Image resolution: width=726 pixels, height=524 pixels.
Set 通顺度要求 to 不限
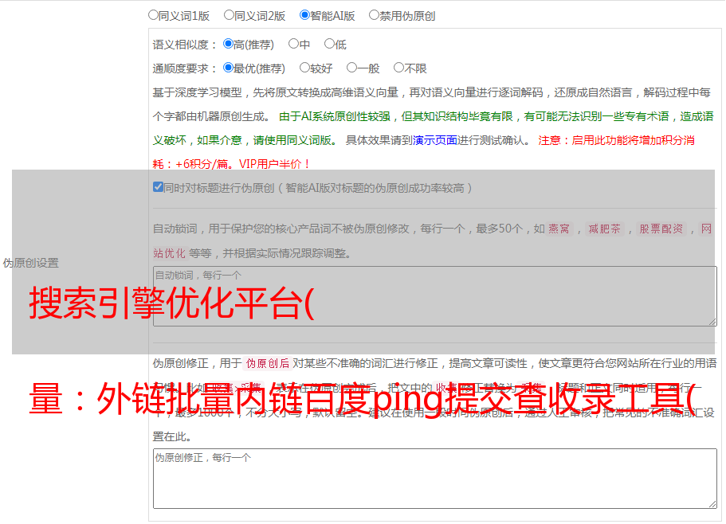[x=398, y=68]
